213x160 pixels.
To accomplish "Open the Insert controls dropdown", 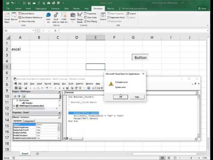I will 73,18.
